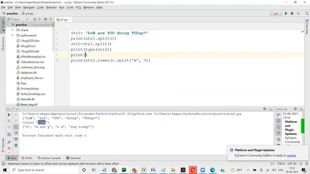Click the Pause output icon in Run panel
The width and height of the screenshot is (310, 174).
tap(9, 127)
